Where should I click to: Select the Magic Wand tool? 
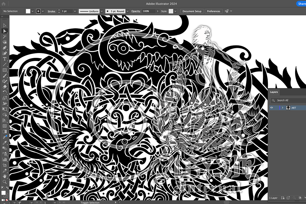[5, 36]
